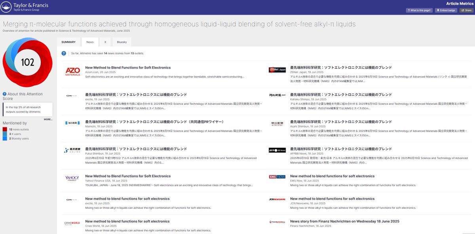Image resolution: width=475 pixels, height=234 pixels.
Task: Click the 'Overview of attention for article' subtitle
Action: [x=66, y=31]
